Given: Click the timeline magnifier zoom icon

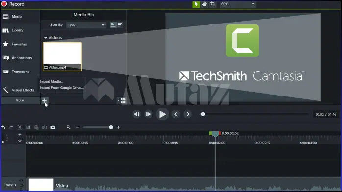Looking at the screenshot, I should point(68,127).
